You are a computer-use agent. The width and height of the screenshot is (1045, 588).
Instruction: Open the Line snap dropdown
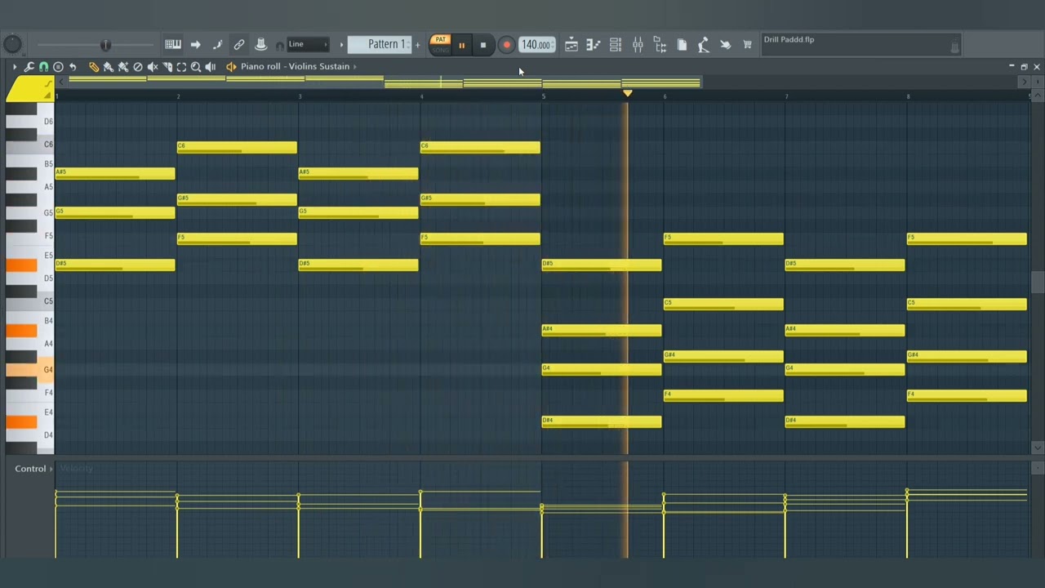308,44
